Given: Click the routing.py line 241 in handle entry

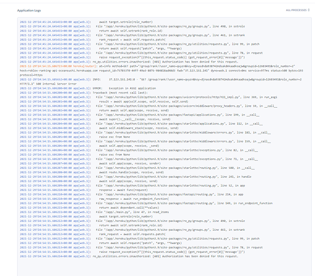Looking at the screenshot, I should [136, 177].
